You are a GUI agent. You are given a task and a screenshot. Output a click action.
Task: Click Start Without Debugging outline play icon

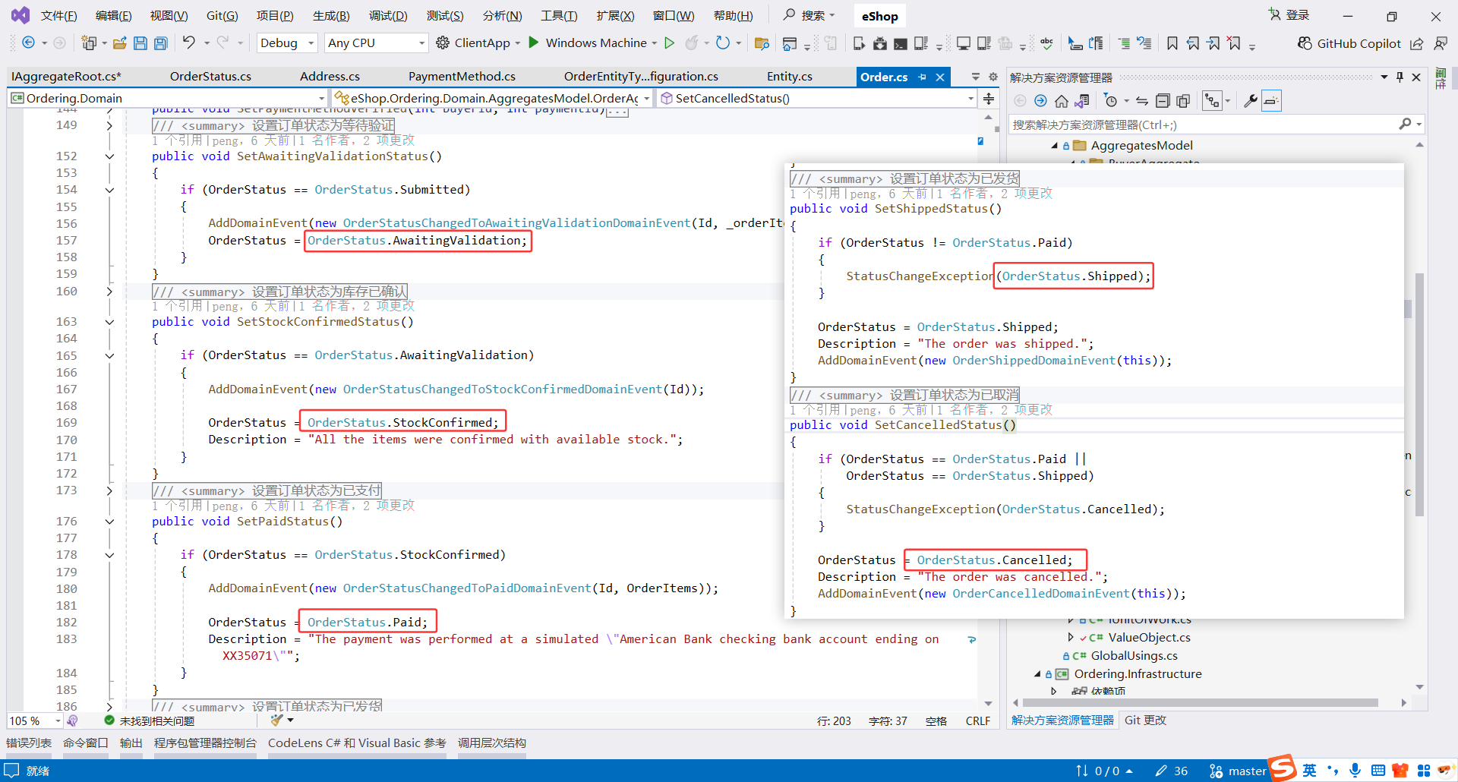670,43
